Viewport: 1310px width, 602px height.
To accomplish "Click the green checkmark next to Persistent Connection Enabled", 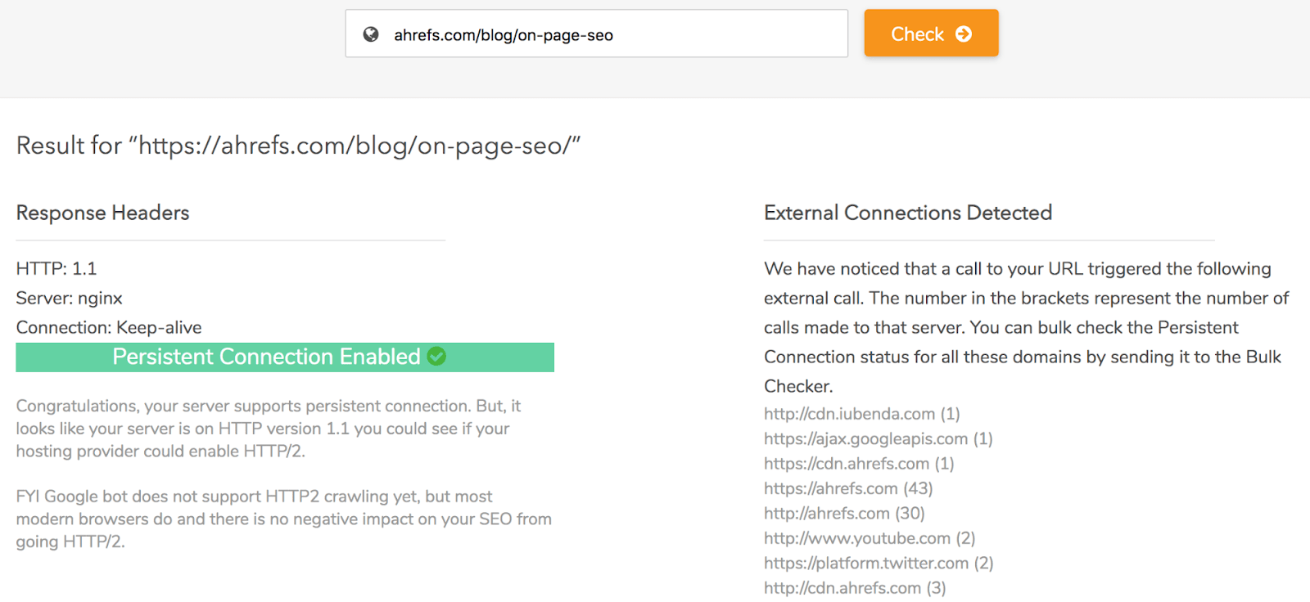I will coord(436,357).
